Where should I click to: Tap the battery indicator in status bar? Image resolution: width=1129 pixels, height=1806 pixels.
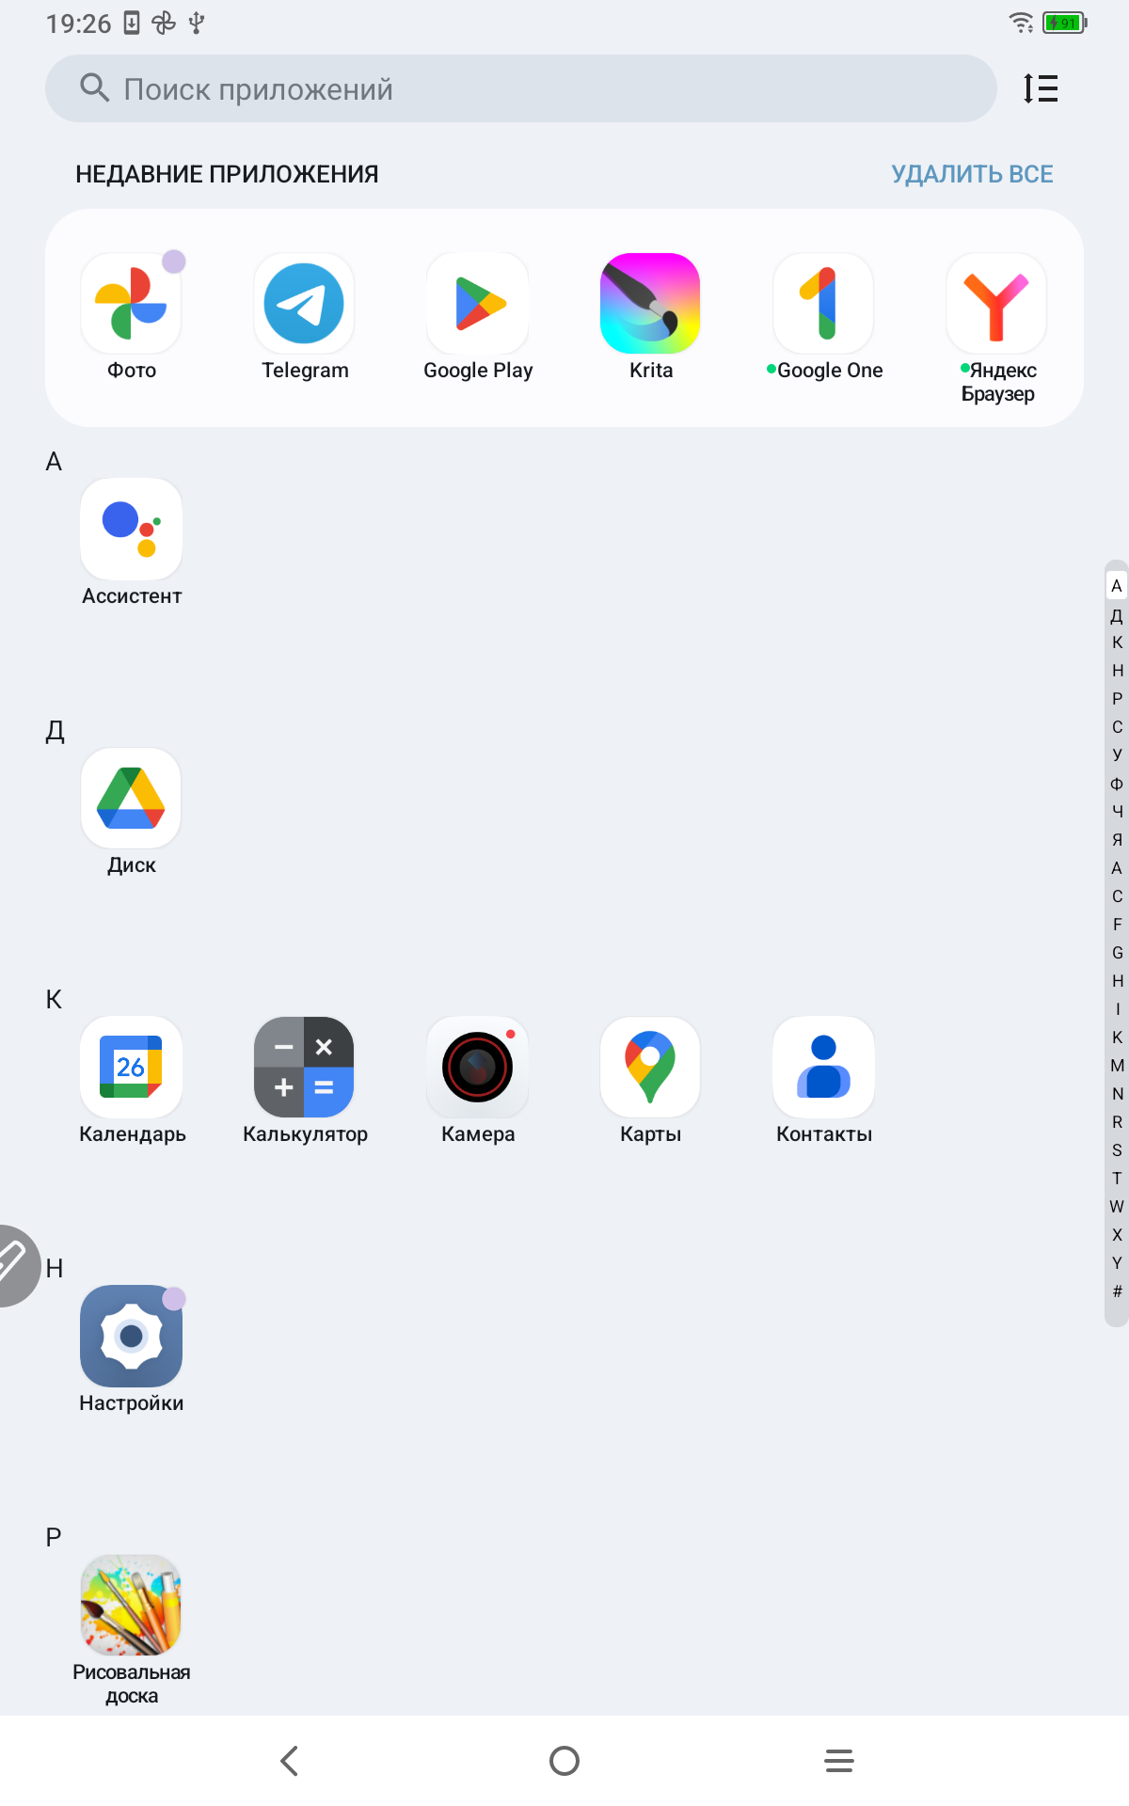click(1065, 23)
